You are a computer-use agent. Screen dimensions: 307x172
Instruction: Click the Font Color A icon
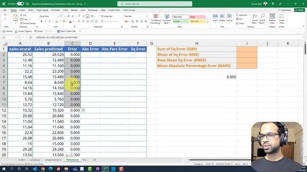[x=71, y=21]
